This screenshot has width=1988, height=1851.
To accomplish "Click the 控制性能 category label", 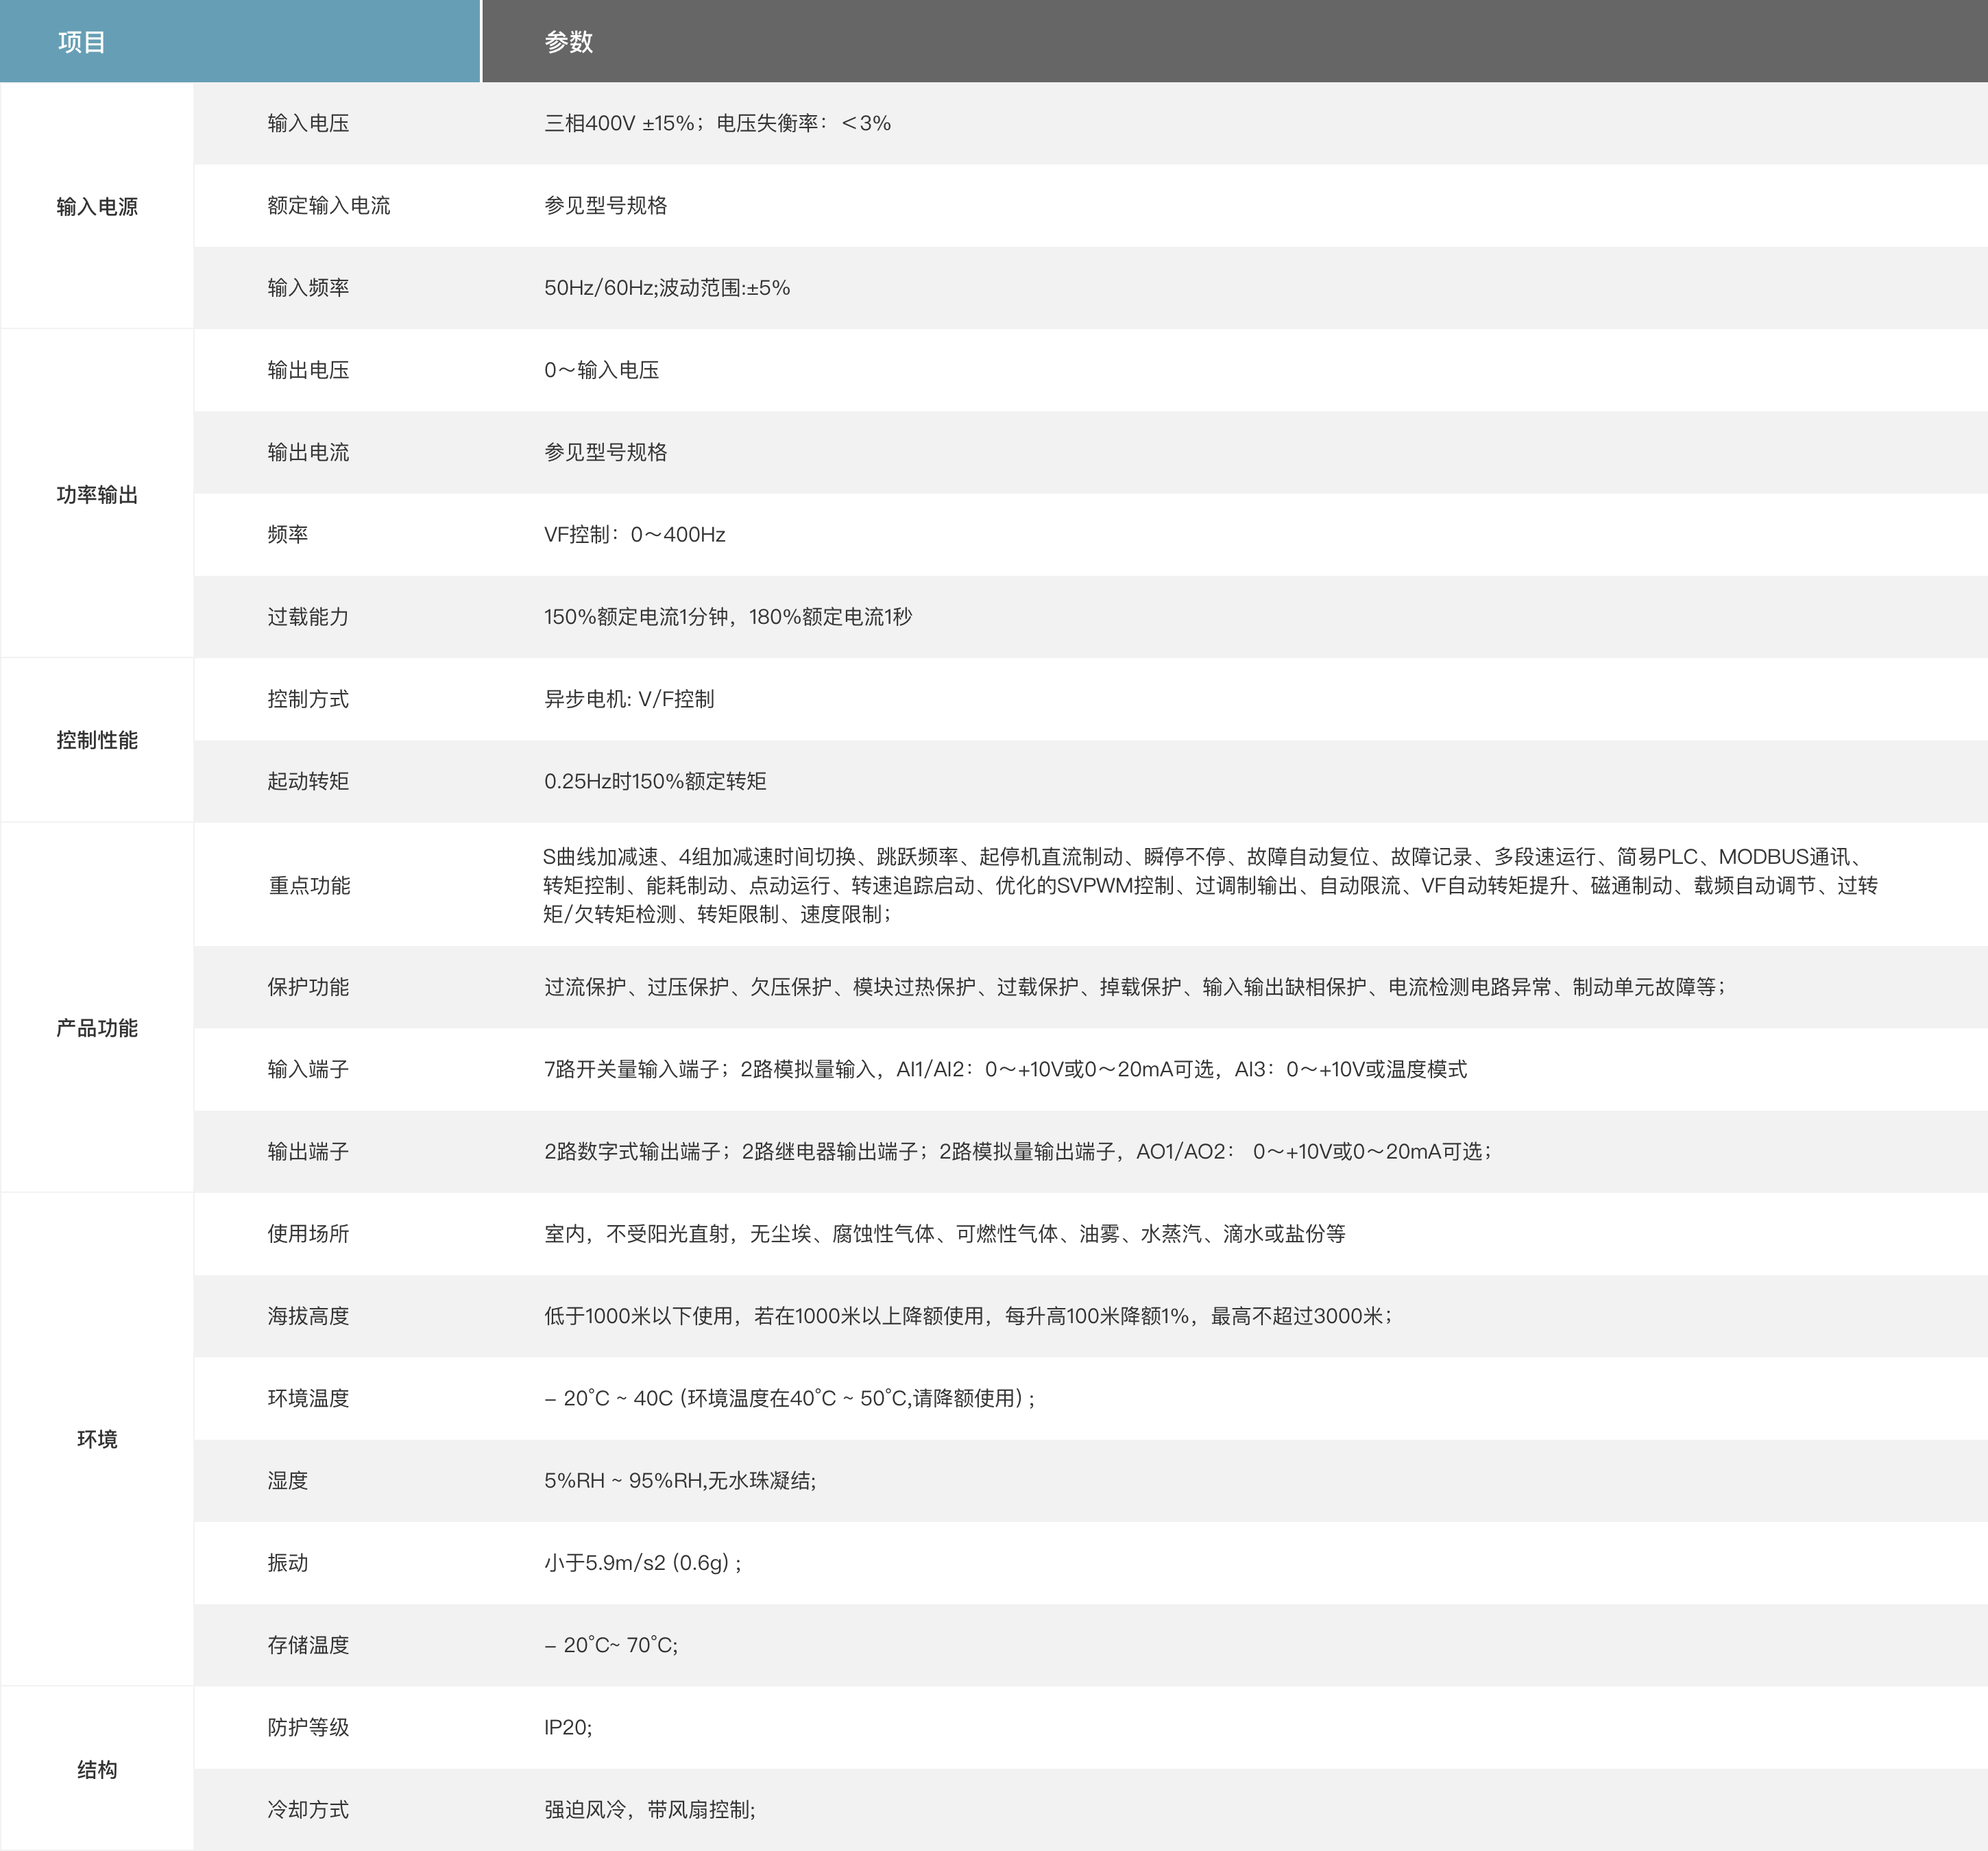I will [x=97, y=740].
